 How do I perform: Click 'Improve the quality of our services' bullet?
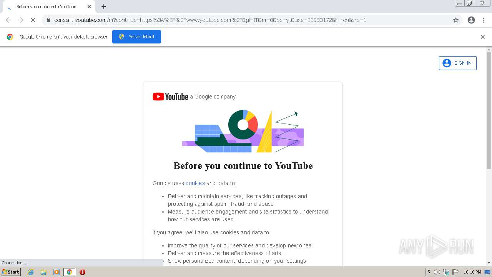coord(239,245)
